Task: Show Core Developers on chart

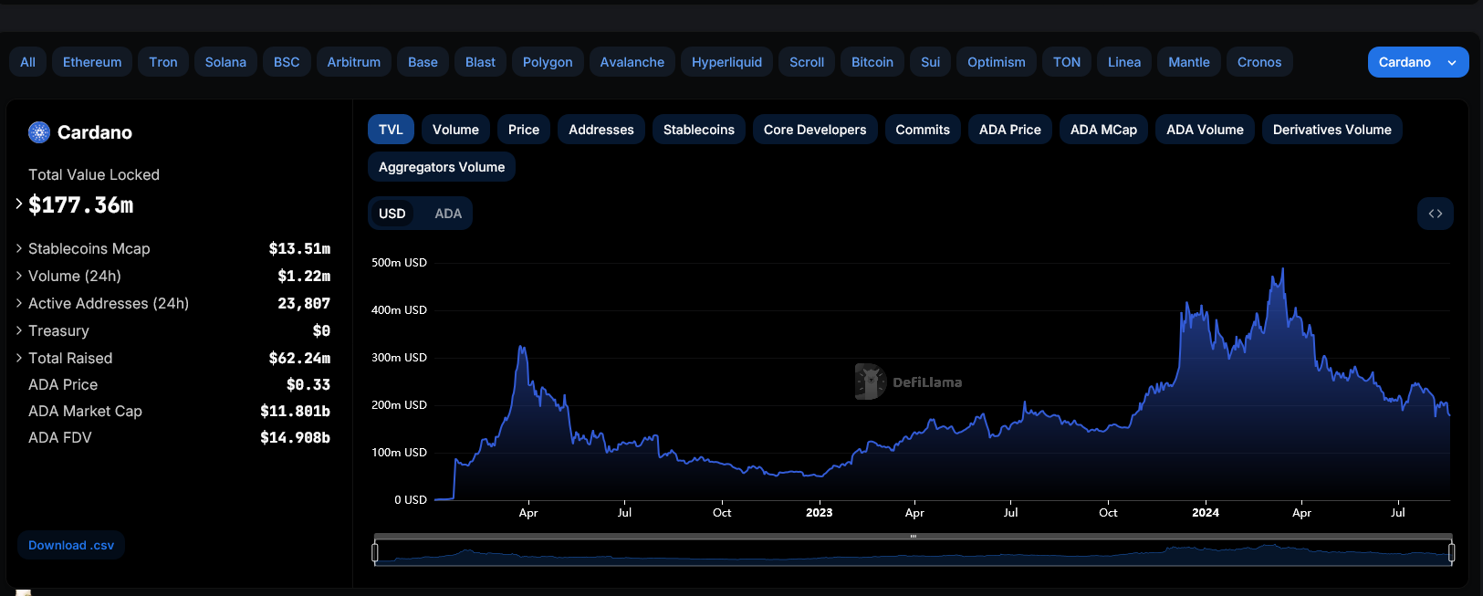Action: (x=814, y=130)
